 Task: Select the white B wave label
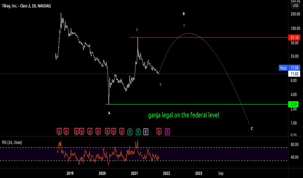(184, 14)
